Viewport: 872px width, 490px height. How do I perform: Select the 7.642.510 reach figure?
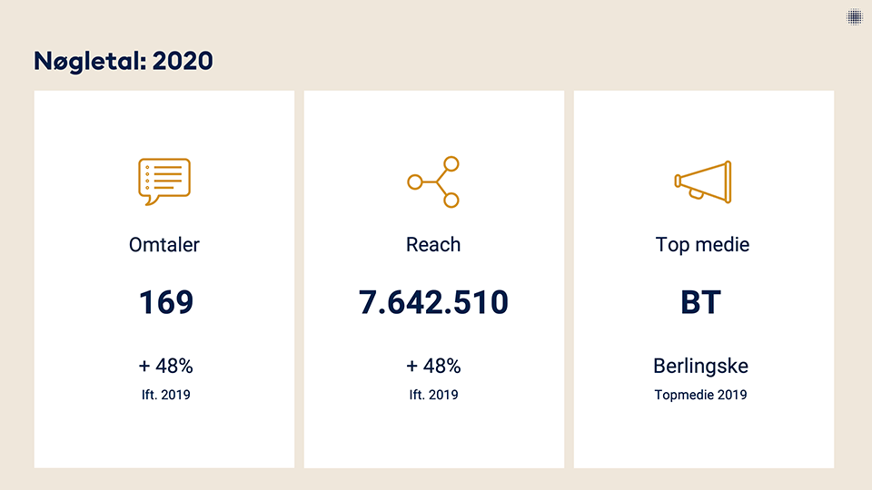pos(433,302)
